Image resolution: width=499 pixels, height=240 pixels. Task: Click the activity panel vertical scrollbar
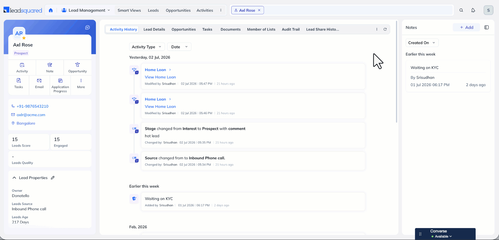(x=397, y=72)
